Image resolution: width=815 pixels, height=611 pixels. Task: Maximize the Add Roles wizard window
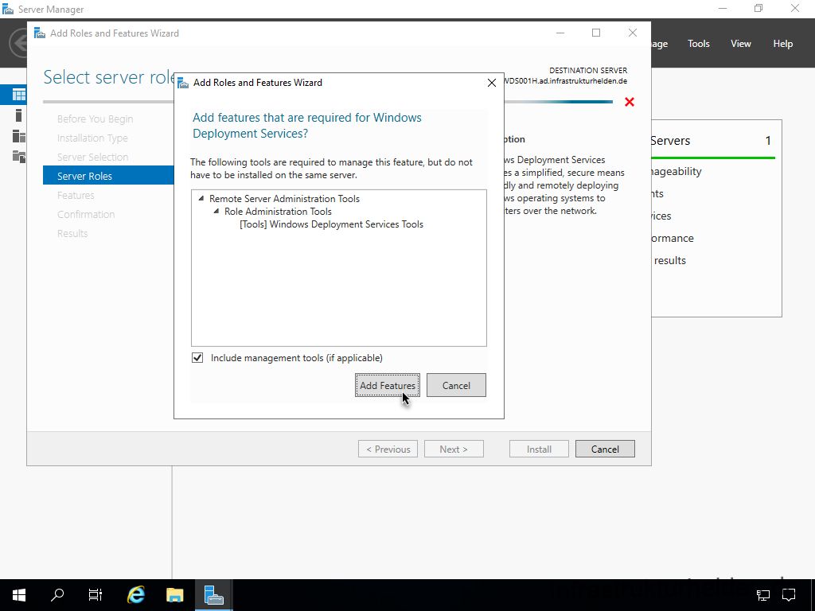click(x=596, y=33)
